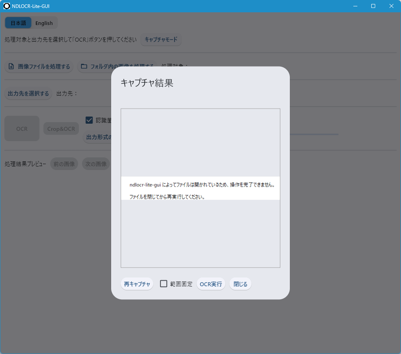Image resolution: width=401 pixels, height=354 pixels.
Task: Maximize the NDLOCR-Lite-GUI window
Action: 373,6
